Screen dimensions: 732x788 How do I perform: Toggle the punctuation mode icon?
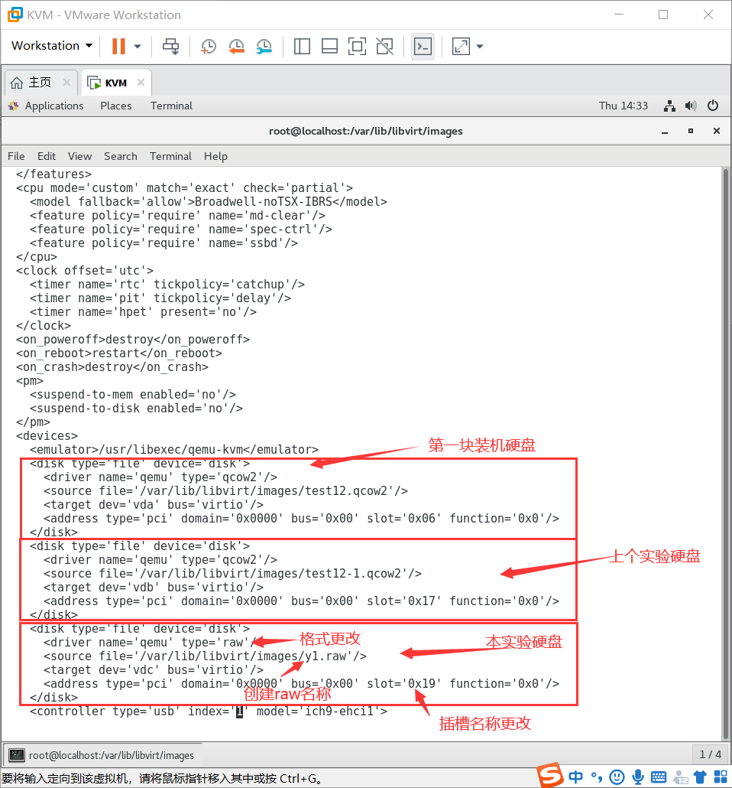coord(597,777)
